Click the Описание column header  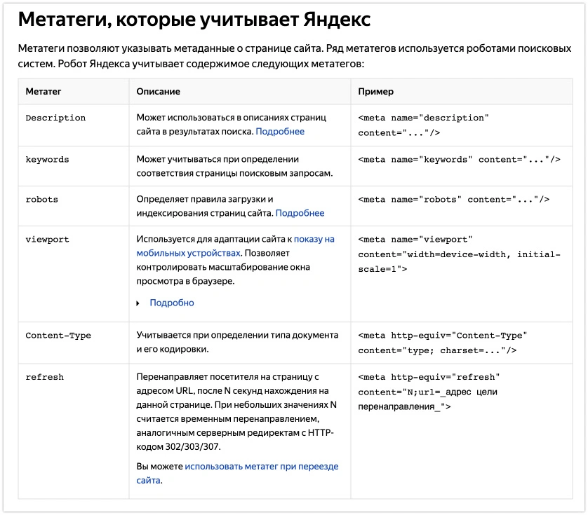pos(158,92)
